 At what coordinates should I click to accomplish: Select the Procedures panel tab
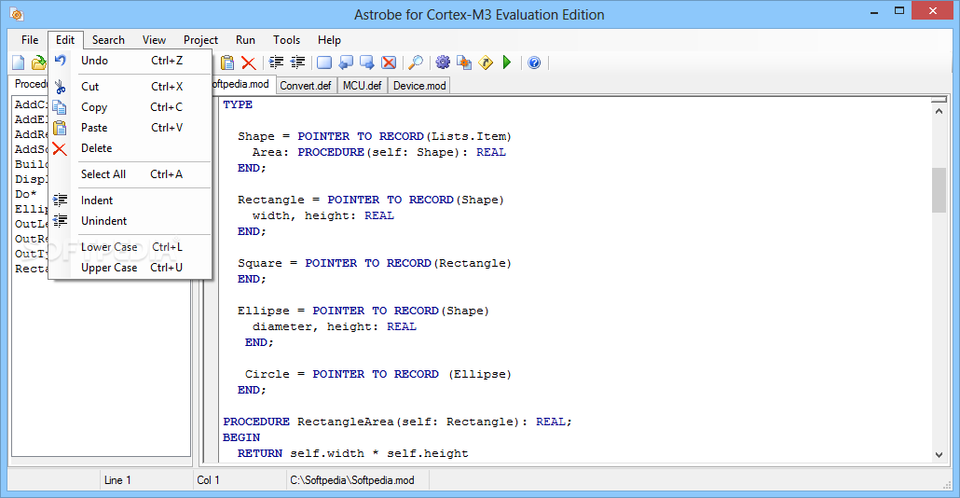click(x=30, y=84)
